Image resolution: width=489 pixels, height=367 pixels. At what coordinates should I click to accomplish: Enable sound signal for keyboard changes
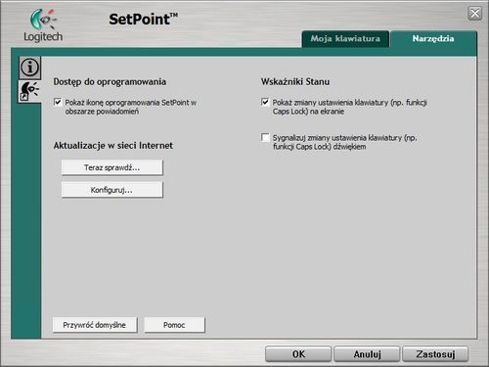[x=265, y=137]
